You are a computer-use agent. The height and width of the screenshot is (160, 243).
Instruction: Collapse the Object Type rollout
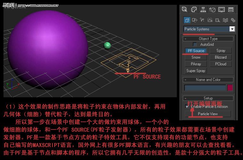point(208,39)
